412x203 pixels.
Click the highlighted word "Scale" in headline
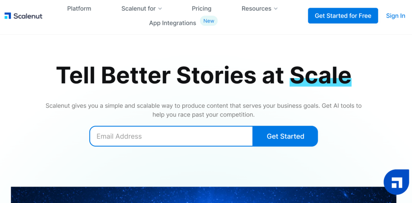(320, 75)
